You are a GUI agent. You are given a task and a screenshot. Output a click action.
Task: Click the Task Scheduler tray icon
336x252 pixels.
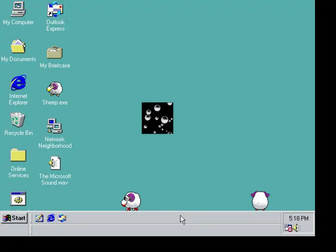point(288,228)
